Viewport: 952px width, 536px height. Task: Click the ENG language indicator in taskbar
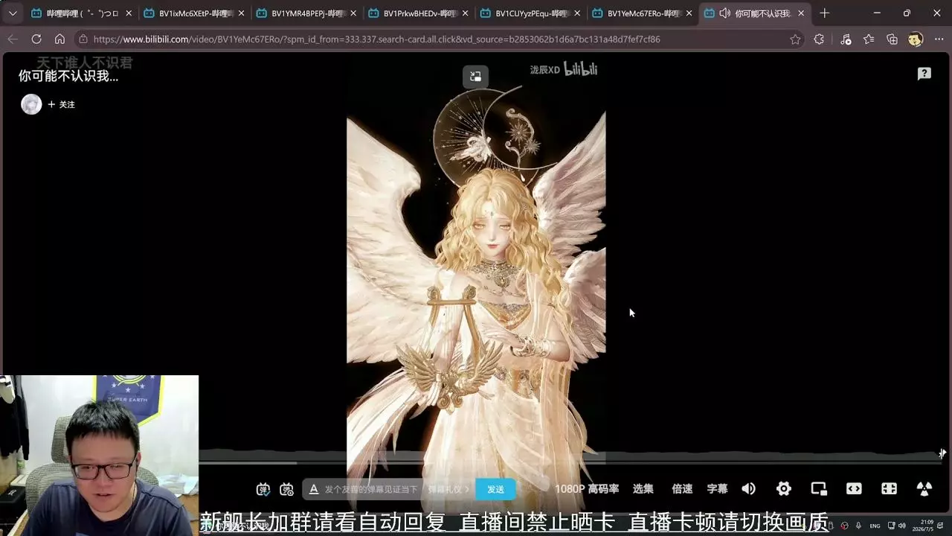click(x=875, y=526)
